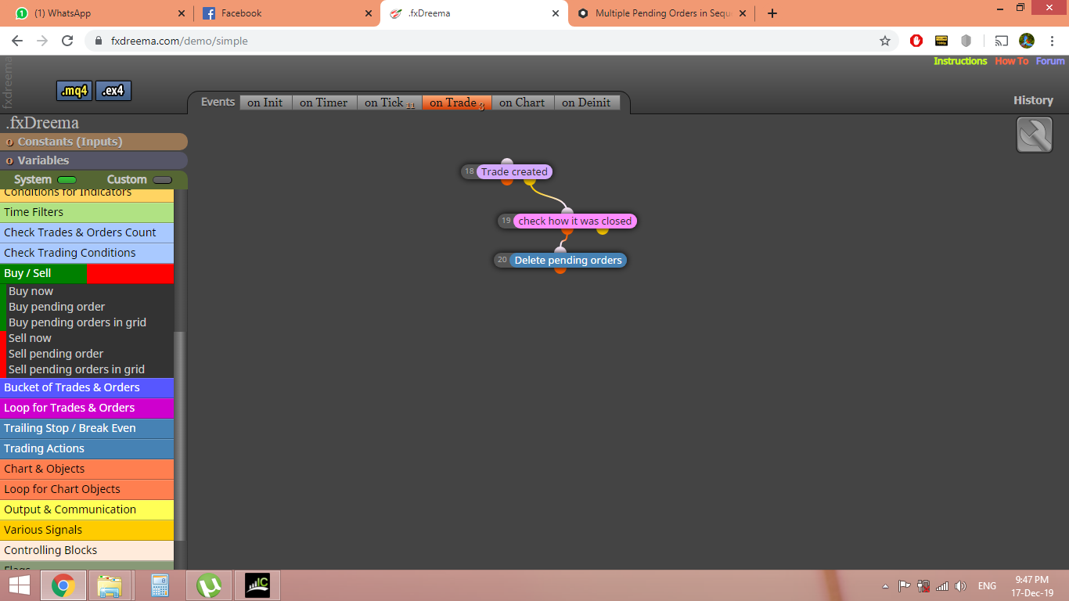This screenshot has height=601, width=1069.
Task: Open the Forum link
Action: pos(1050,61)
